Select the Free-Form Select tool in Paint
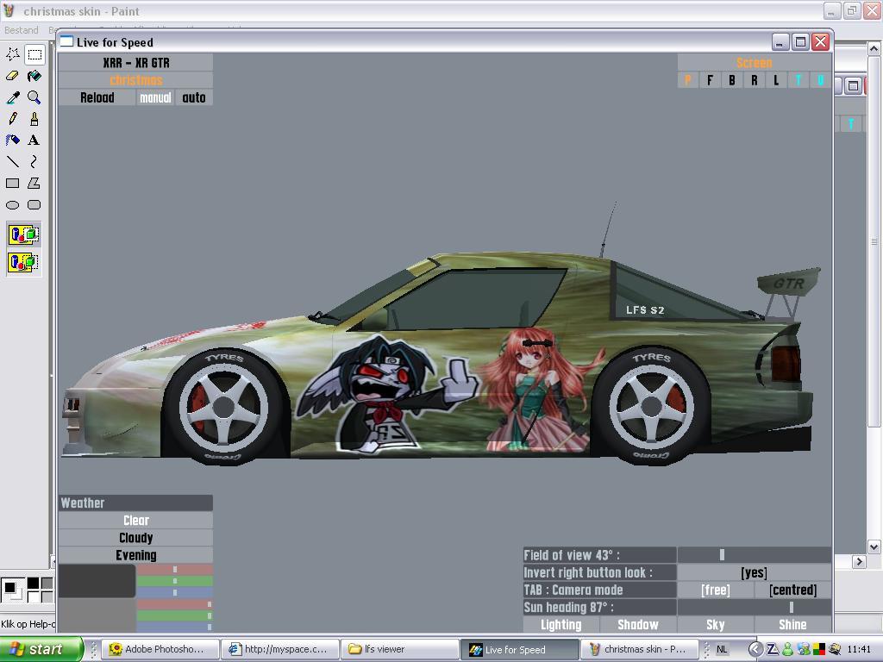This screenshot has width=883, height=662. point(12,54)
